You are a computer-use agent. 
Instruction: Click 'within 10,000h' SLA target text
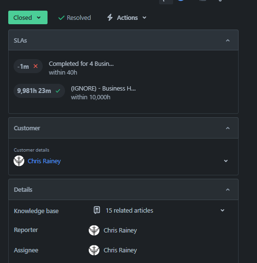(91, 97)
